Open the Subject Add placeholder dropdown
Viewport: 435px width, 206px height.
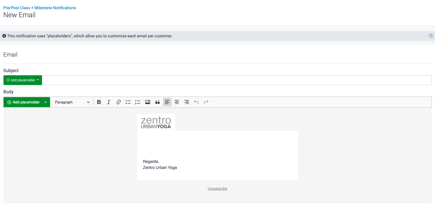(22, 80)
